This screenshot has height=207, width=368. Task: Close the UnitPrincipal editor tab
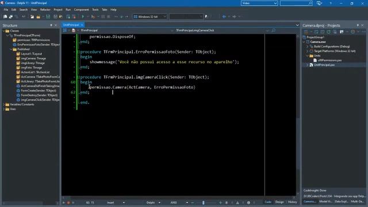tap(82, 25)
